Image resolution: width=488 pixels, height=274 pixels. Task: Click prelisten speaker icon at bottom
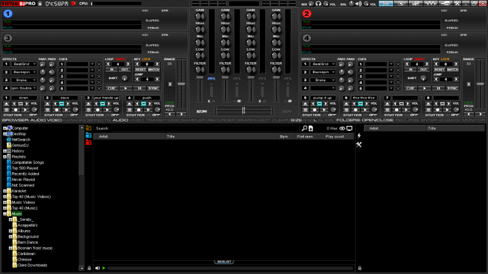click(x=98, y=268)
